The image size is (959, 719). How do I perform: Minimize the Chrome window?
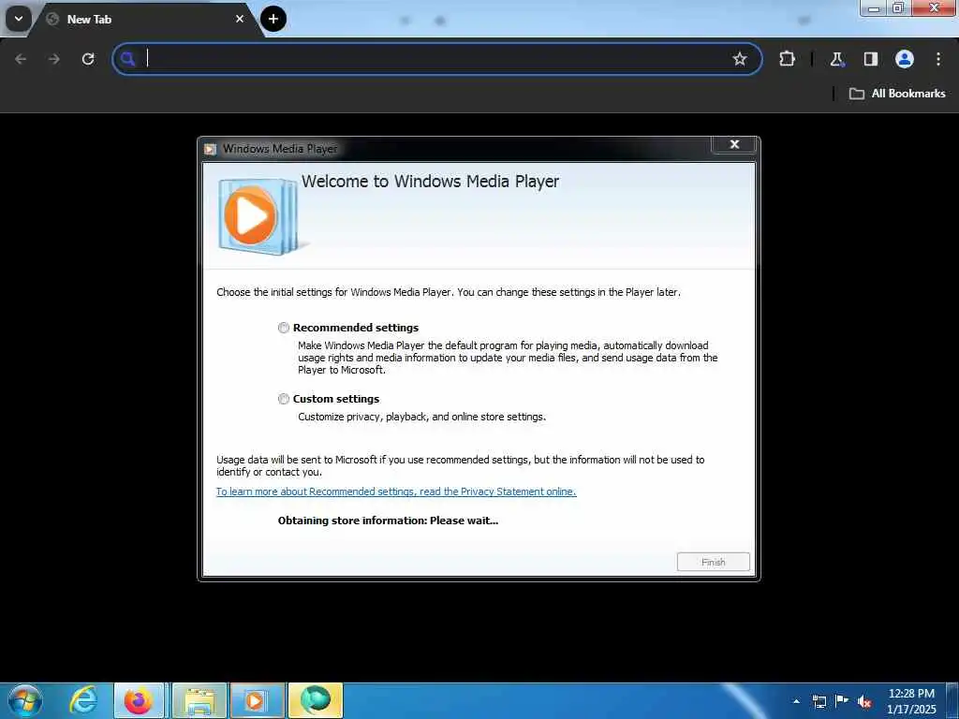874,7
